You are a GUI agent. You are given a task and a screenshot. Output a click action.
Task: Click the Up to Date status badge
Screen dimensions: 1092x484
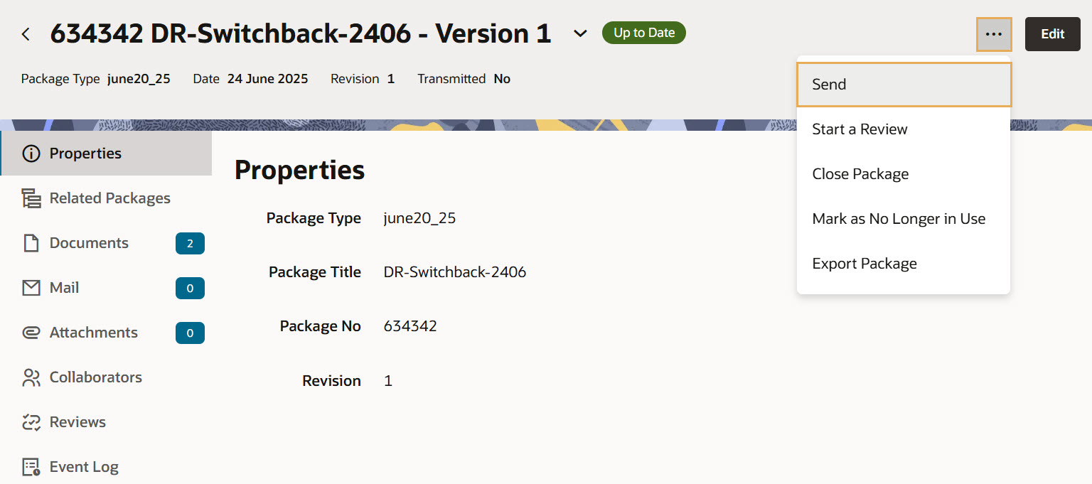coord(643,33)
